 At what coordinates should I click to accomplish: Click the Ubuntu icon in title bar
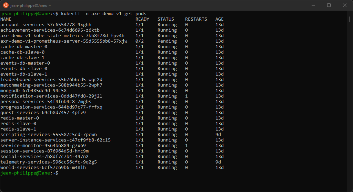(x=6, y=5)
